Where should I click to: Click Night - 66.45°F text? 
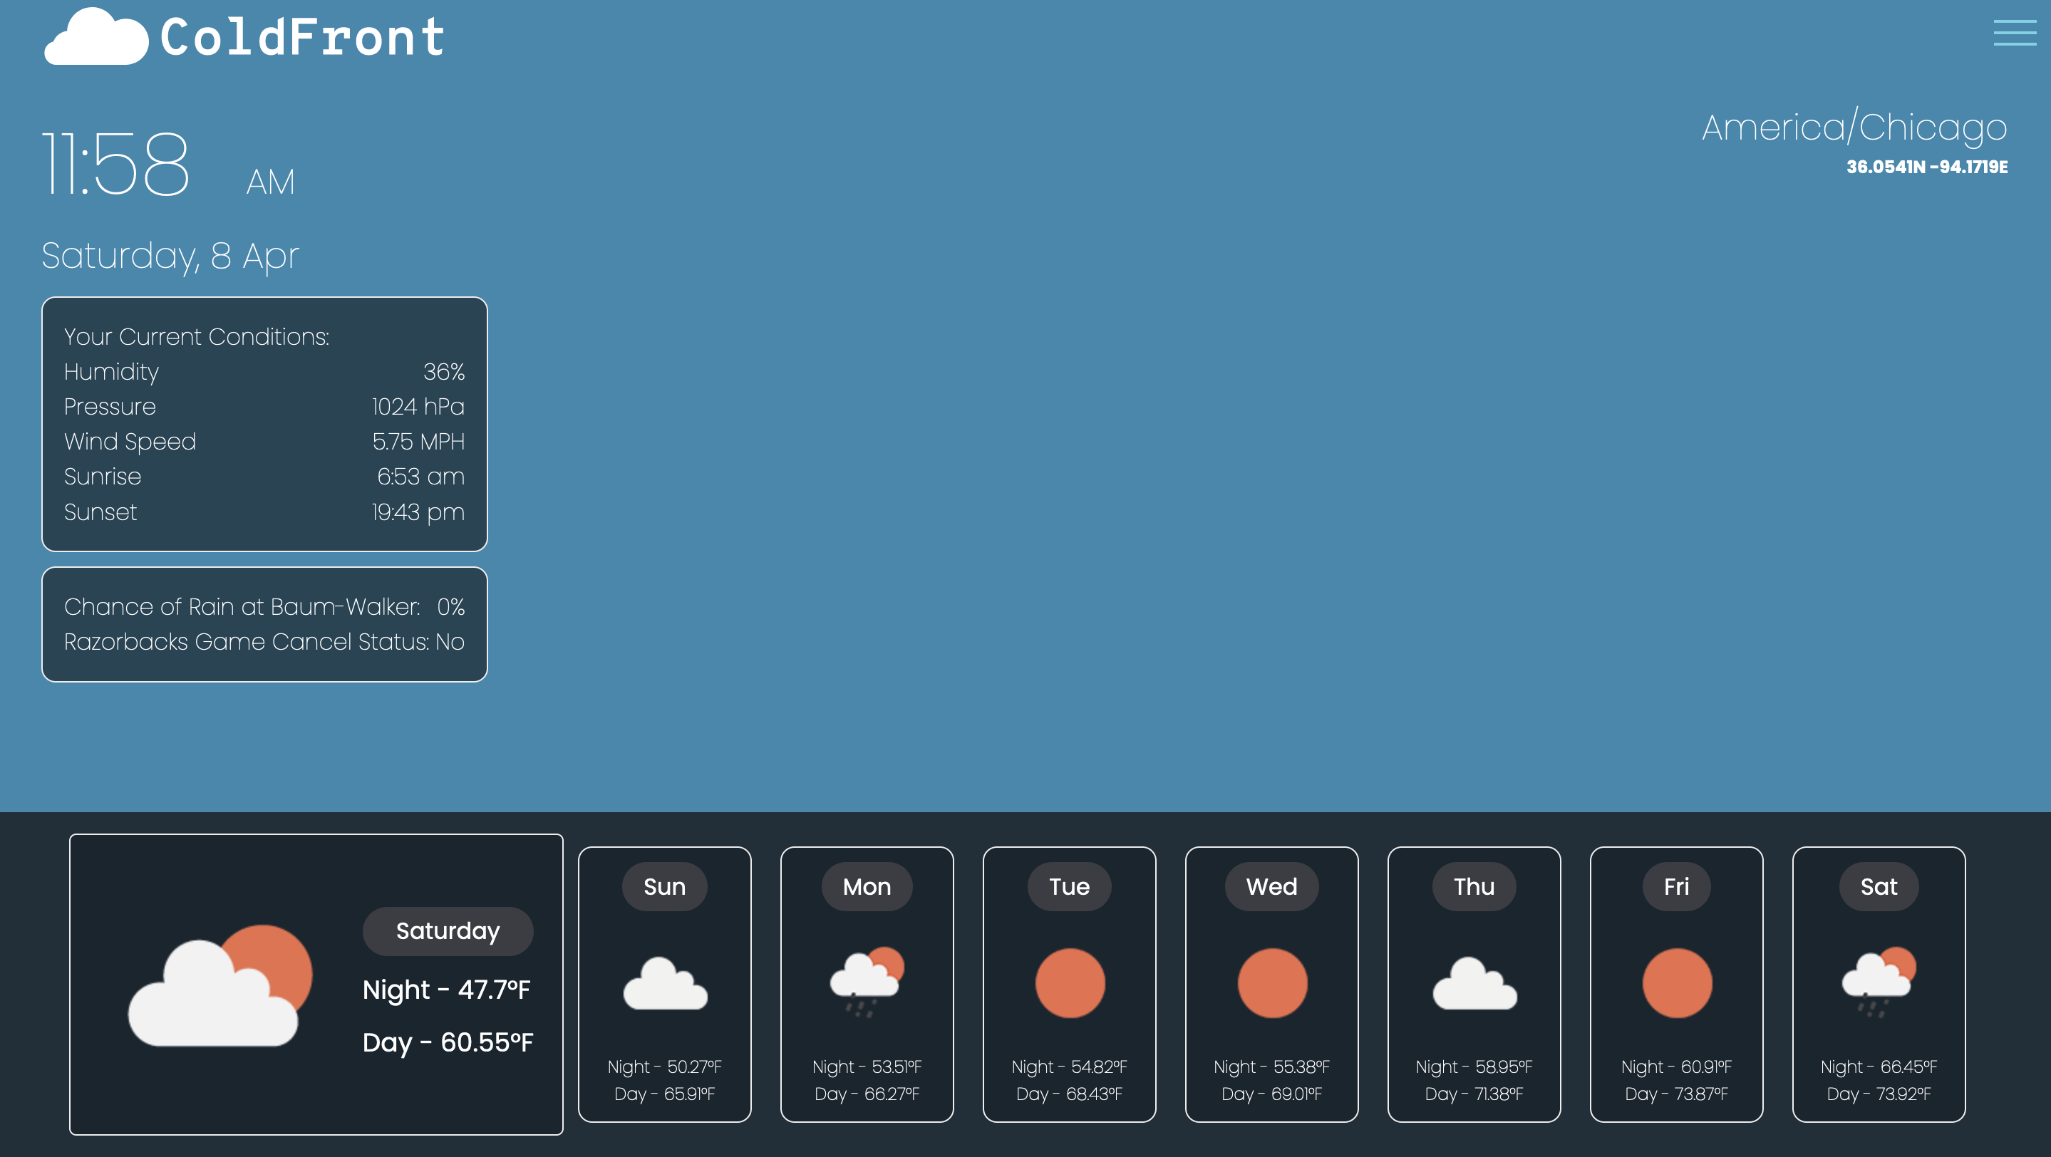[1879, 1067]
